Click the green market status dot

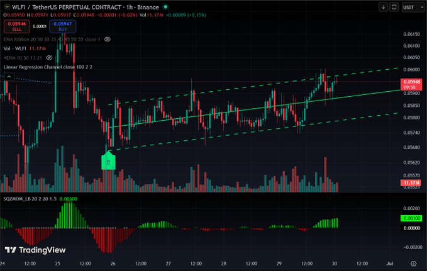pos(165,7)
